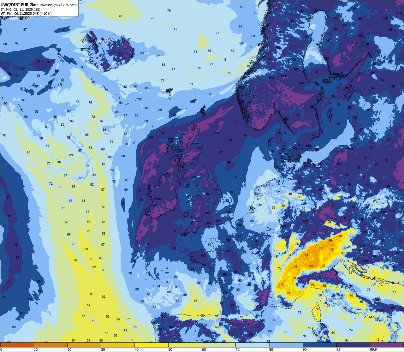
Task: Select the 10–20% orange legend swatch
Action: (x=50, y=345)
